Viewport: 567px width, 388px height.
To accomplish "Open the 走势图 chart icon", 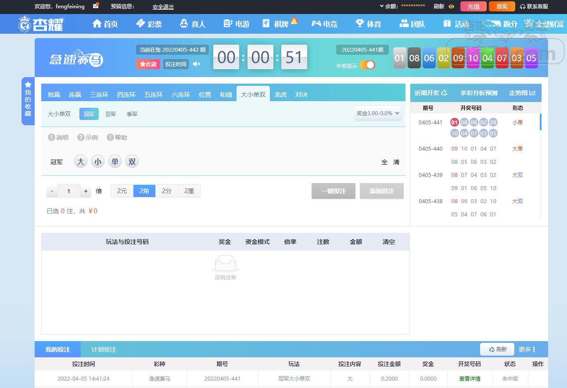I will (x=533, y=93).
